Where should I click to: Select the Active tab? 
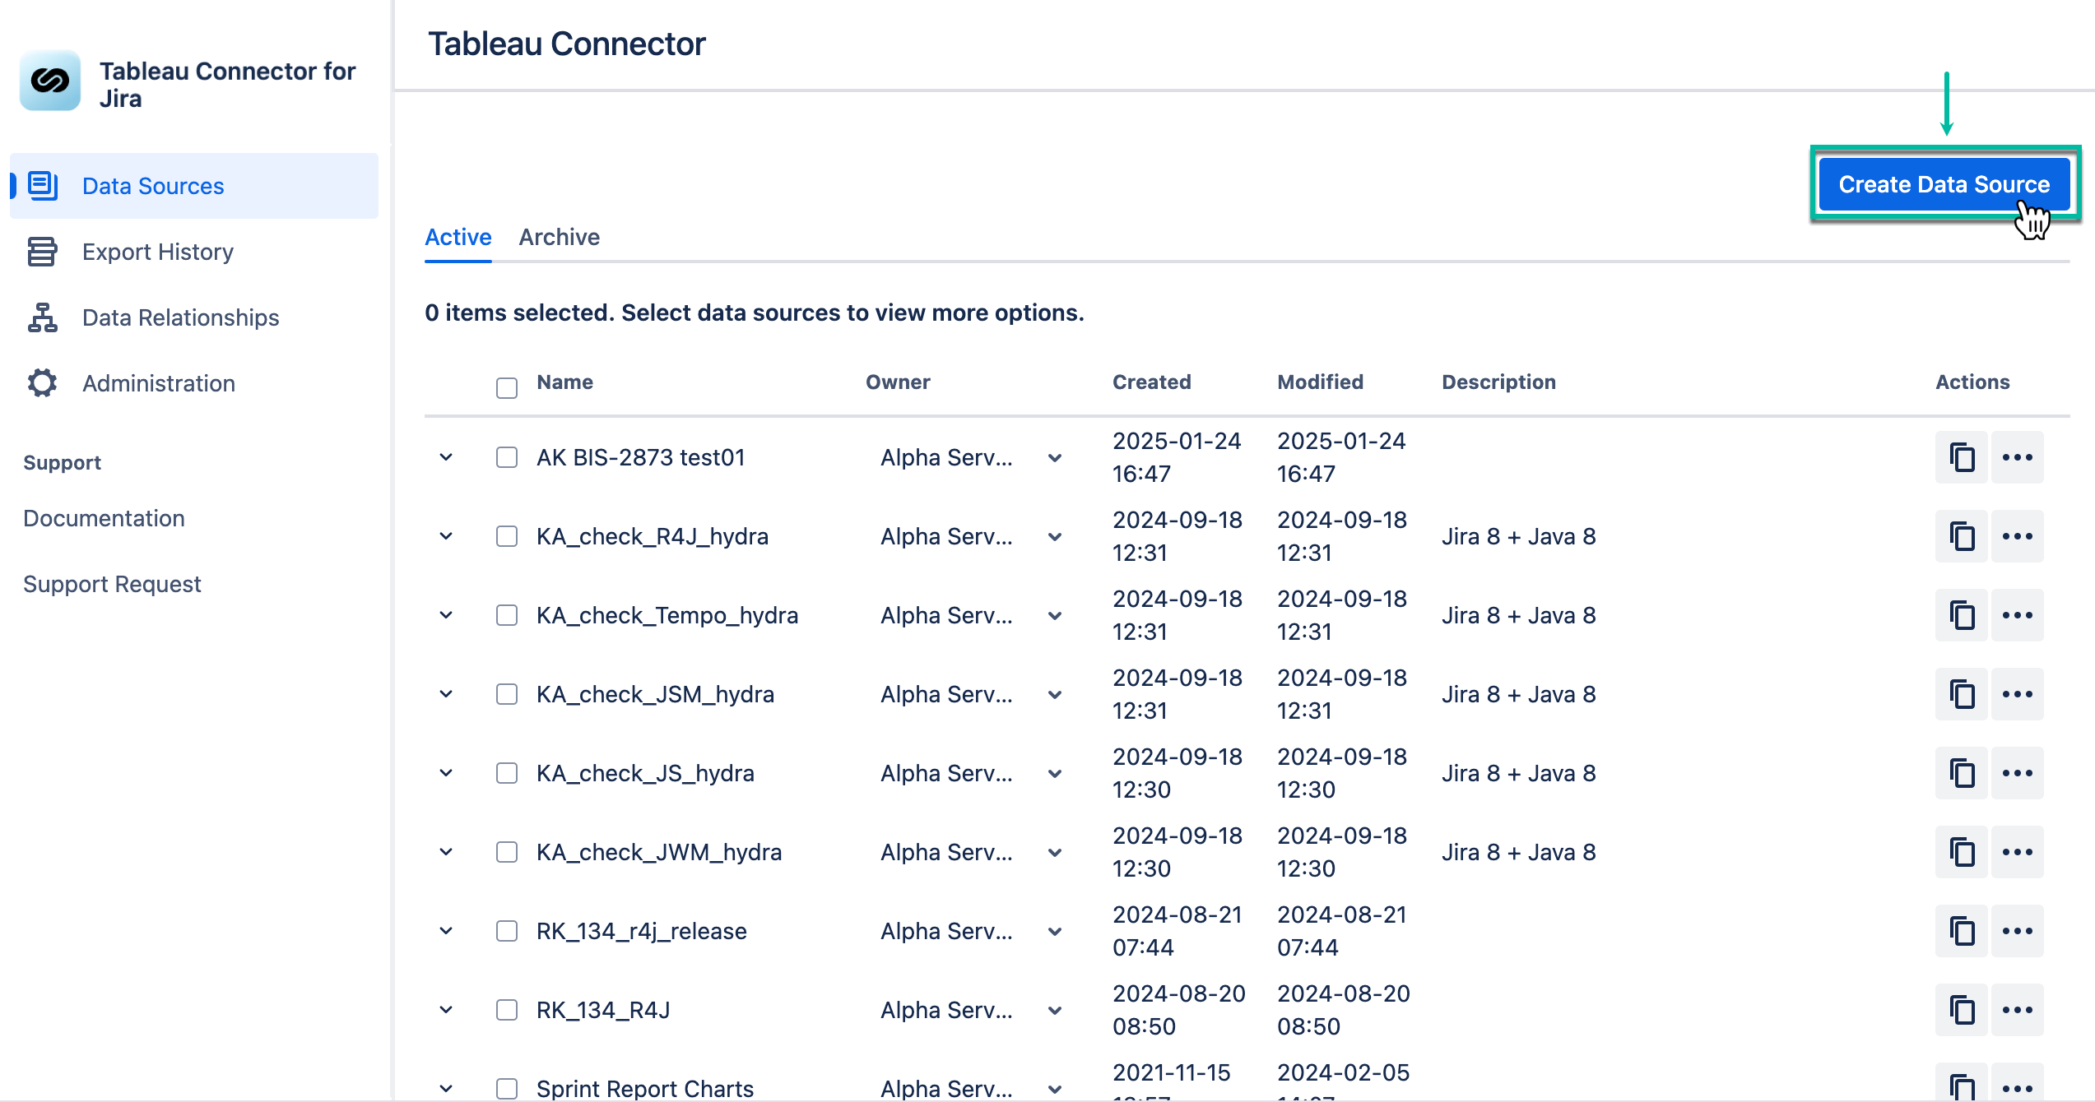(458, 237)
